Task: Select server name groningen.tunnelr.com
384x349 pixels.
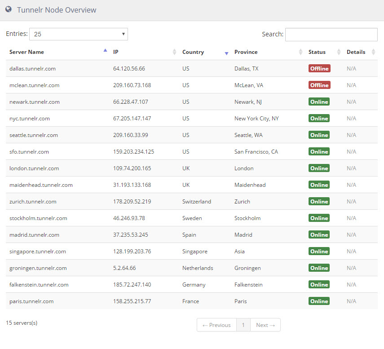Action: pos(38,268)
